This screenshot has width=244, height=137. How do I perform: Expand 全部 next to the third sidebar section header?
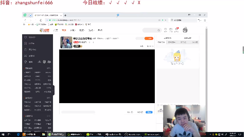coord(49,116)
